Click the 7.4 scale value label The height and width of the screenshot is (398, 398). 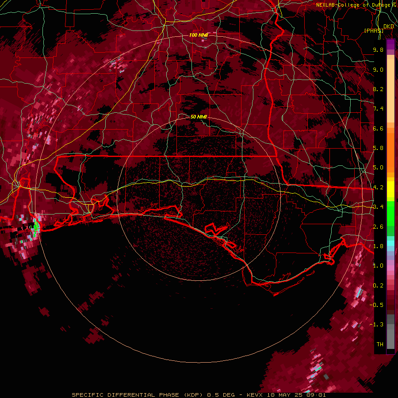point(378,109)
